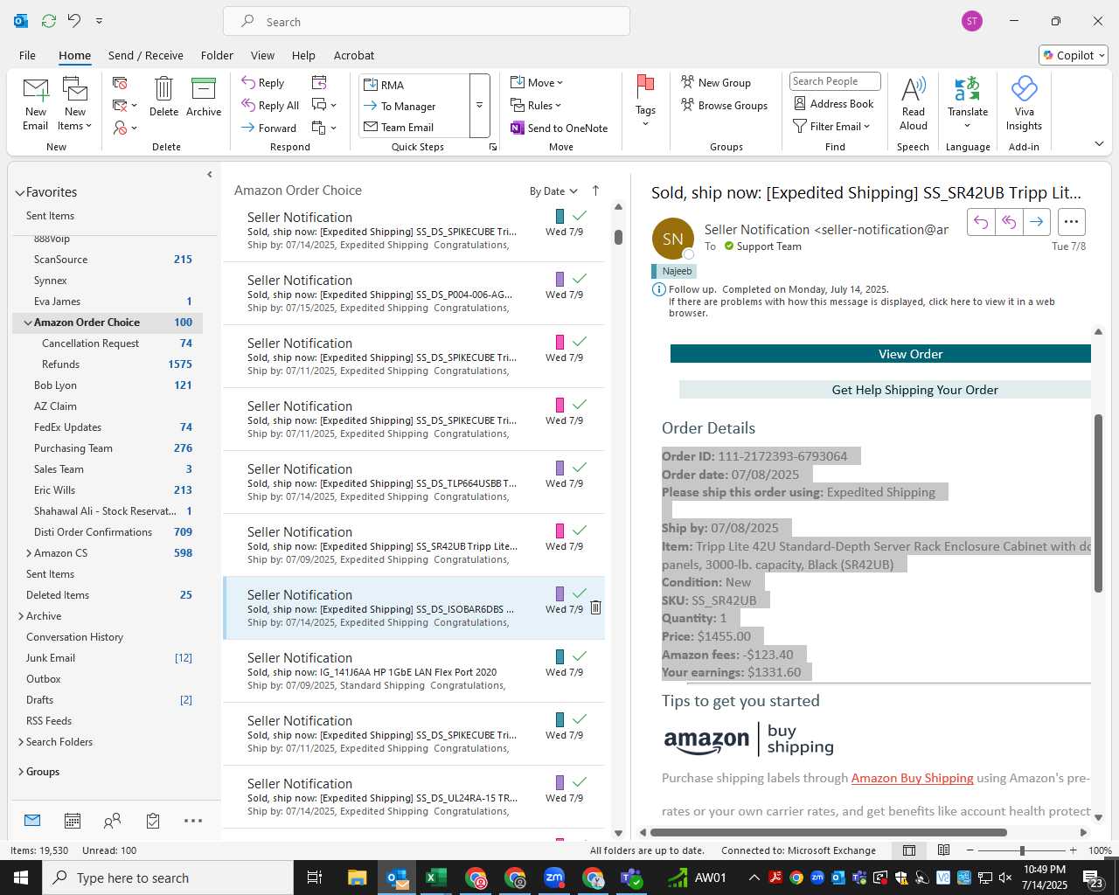This screenshot has width=1119, height=895.
Task: Toggle complete checkmark on IG_141J6AA HP message
Action: [579, 656]
